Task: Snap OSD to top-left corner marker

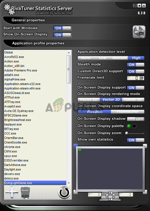Action: tap(76, 146)
